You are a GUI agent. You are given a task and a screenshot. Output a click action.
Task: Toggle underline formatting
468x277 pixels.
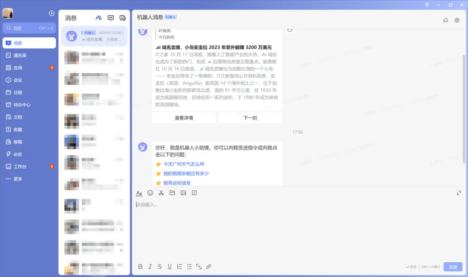(169, 267)
